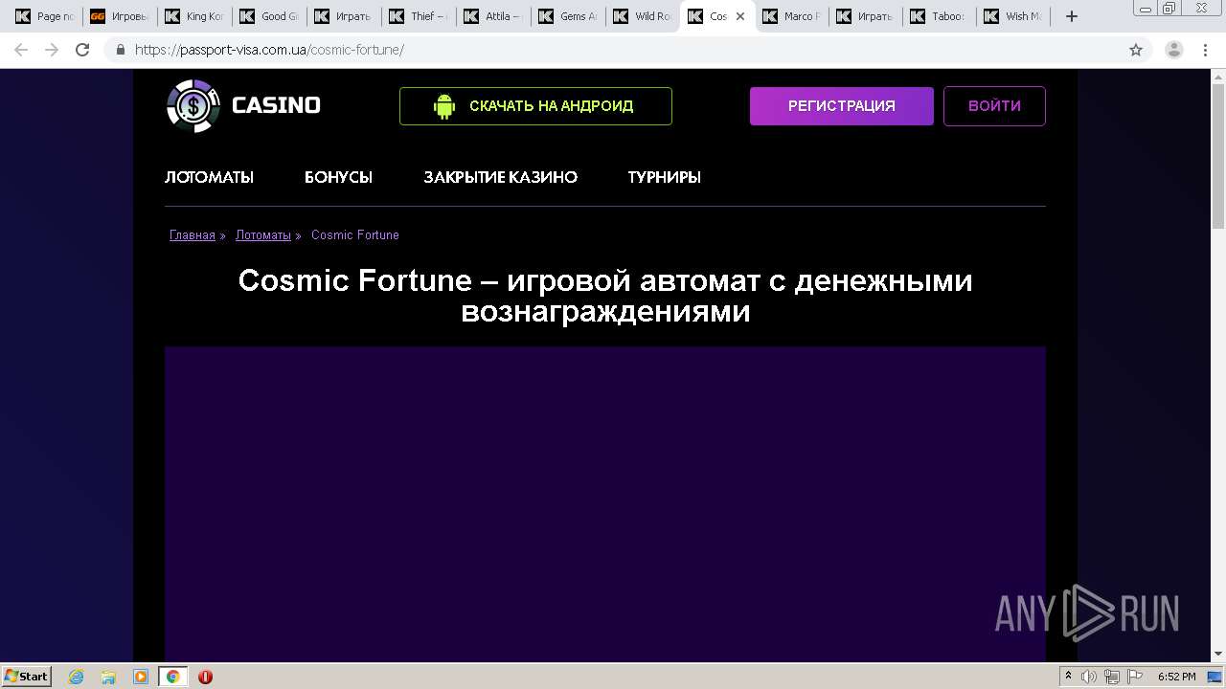Click the action center flag icon
This screenshot has height=689, width=1226.
[1134, 677]
